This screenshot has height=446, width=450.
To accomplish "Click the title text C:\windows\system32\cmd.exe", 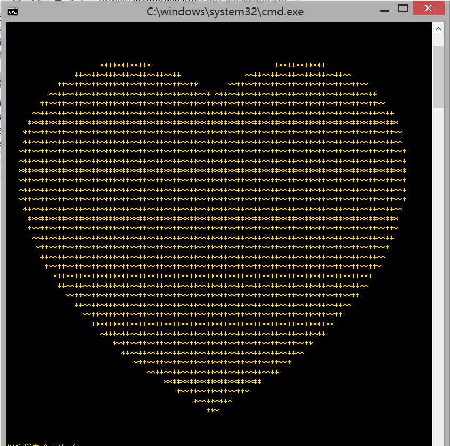I will click(x=225, y=12).
